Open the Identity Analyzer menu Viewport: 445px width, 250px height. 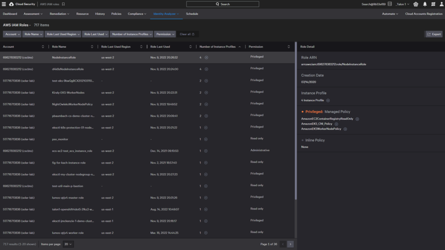tap(166, 14)
